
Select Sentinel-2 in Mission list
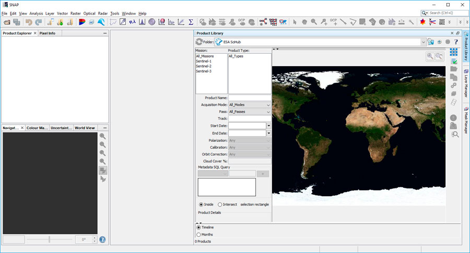tap(204, 66)
